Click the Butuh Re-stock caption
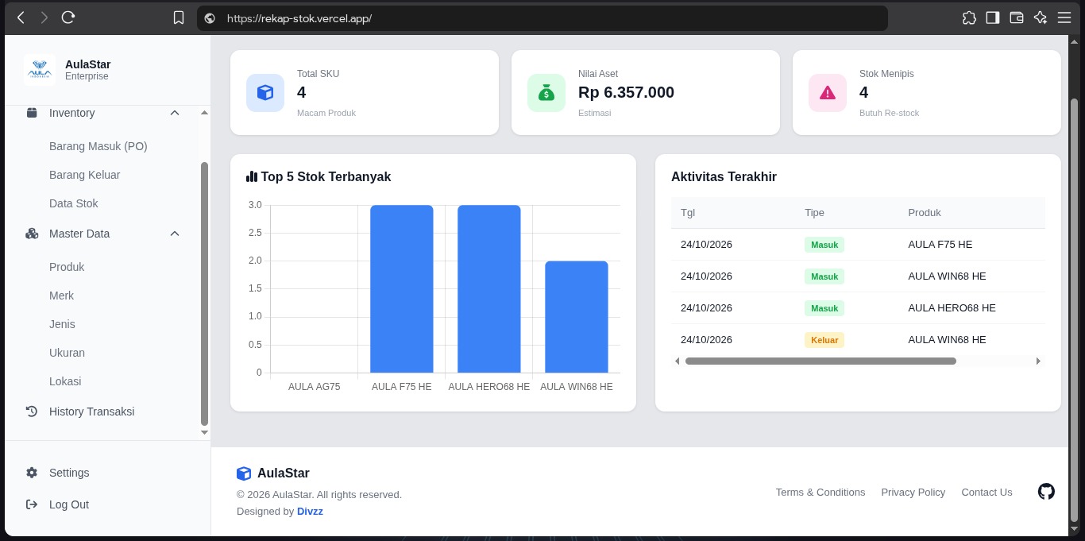 (889, 113)
